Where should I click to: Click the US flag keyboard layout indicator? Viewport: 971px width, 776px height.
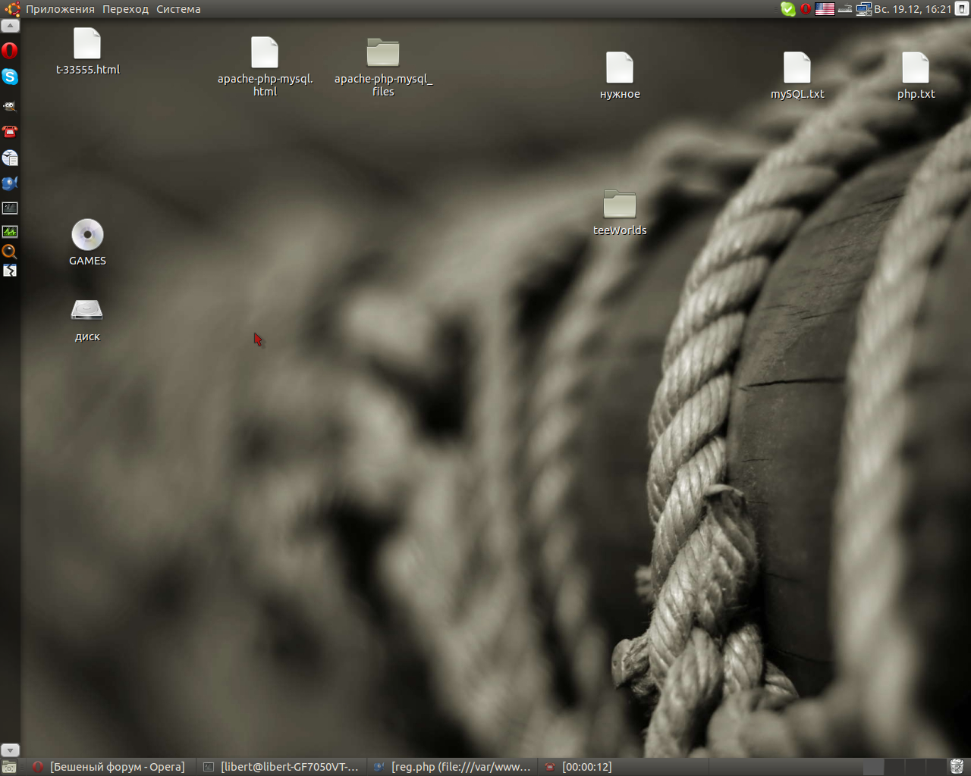click(x=825, y=9)
